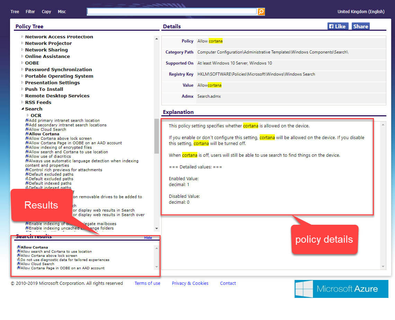This screenshot has width=395, height=320.
Task: Open the Misc menu
Action: click(x=62, y=11)
